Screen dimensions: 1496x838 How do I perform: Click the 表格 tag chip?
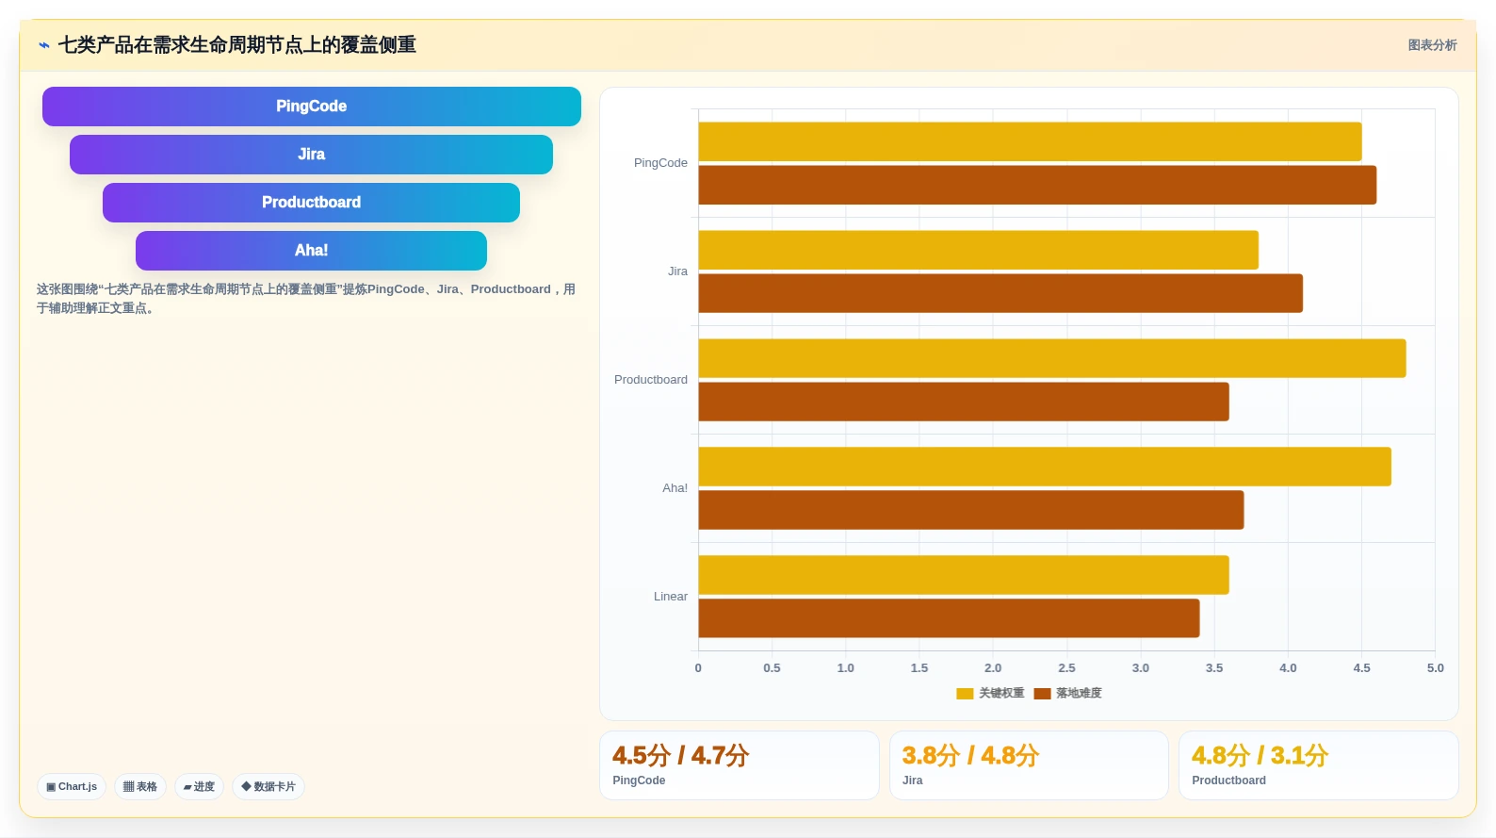[x=140, y=786]
